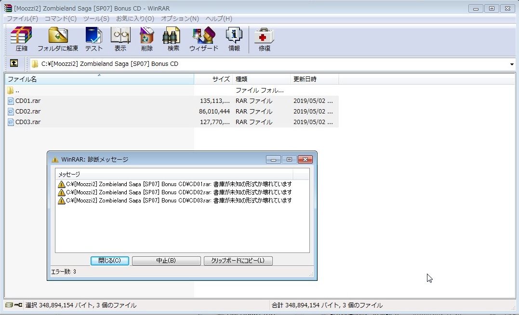Click the フォルダに解凍 extract icon
The height and width of the screenshot is (315, 519).
pos(58,39)
